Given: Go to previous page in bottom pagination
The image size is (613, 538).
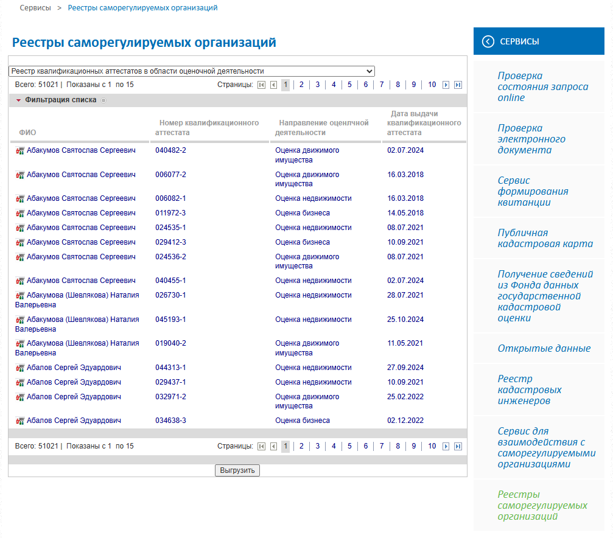Looking at the screenshot, I should click(x=274, y=447).
